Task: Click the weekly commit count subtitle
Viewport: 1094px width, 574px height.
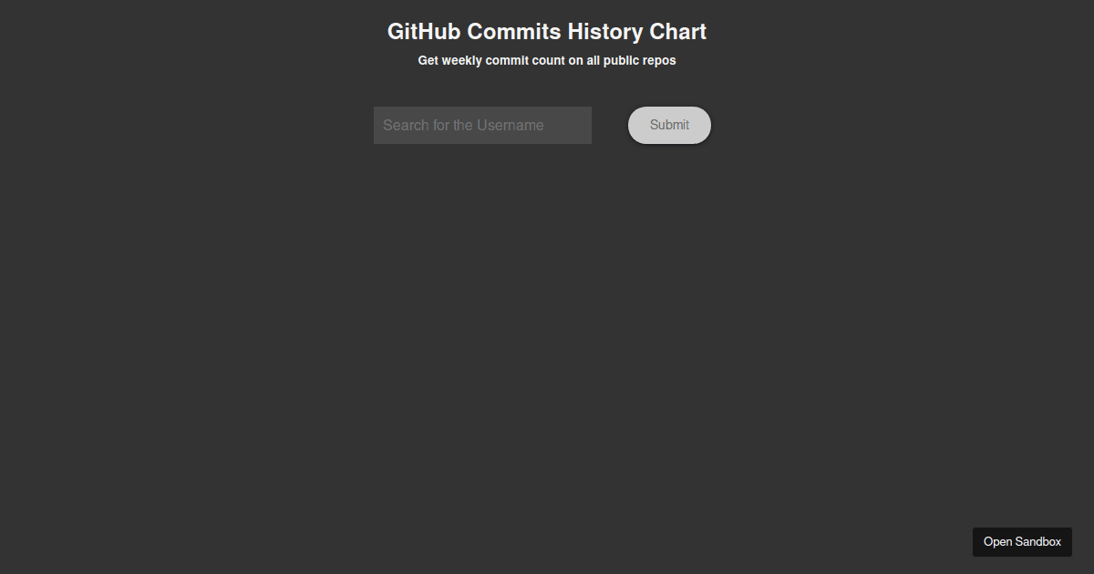Action: [546, 60]
